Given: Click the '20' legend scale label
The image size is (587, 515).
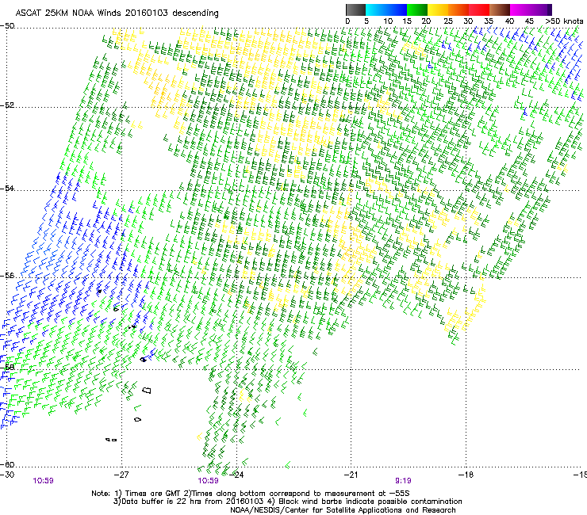Looking at the screenshot, I should (426, 21).
